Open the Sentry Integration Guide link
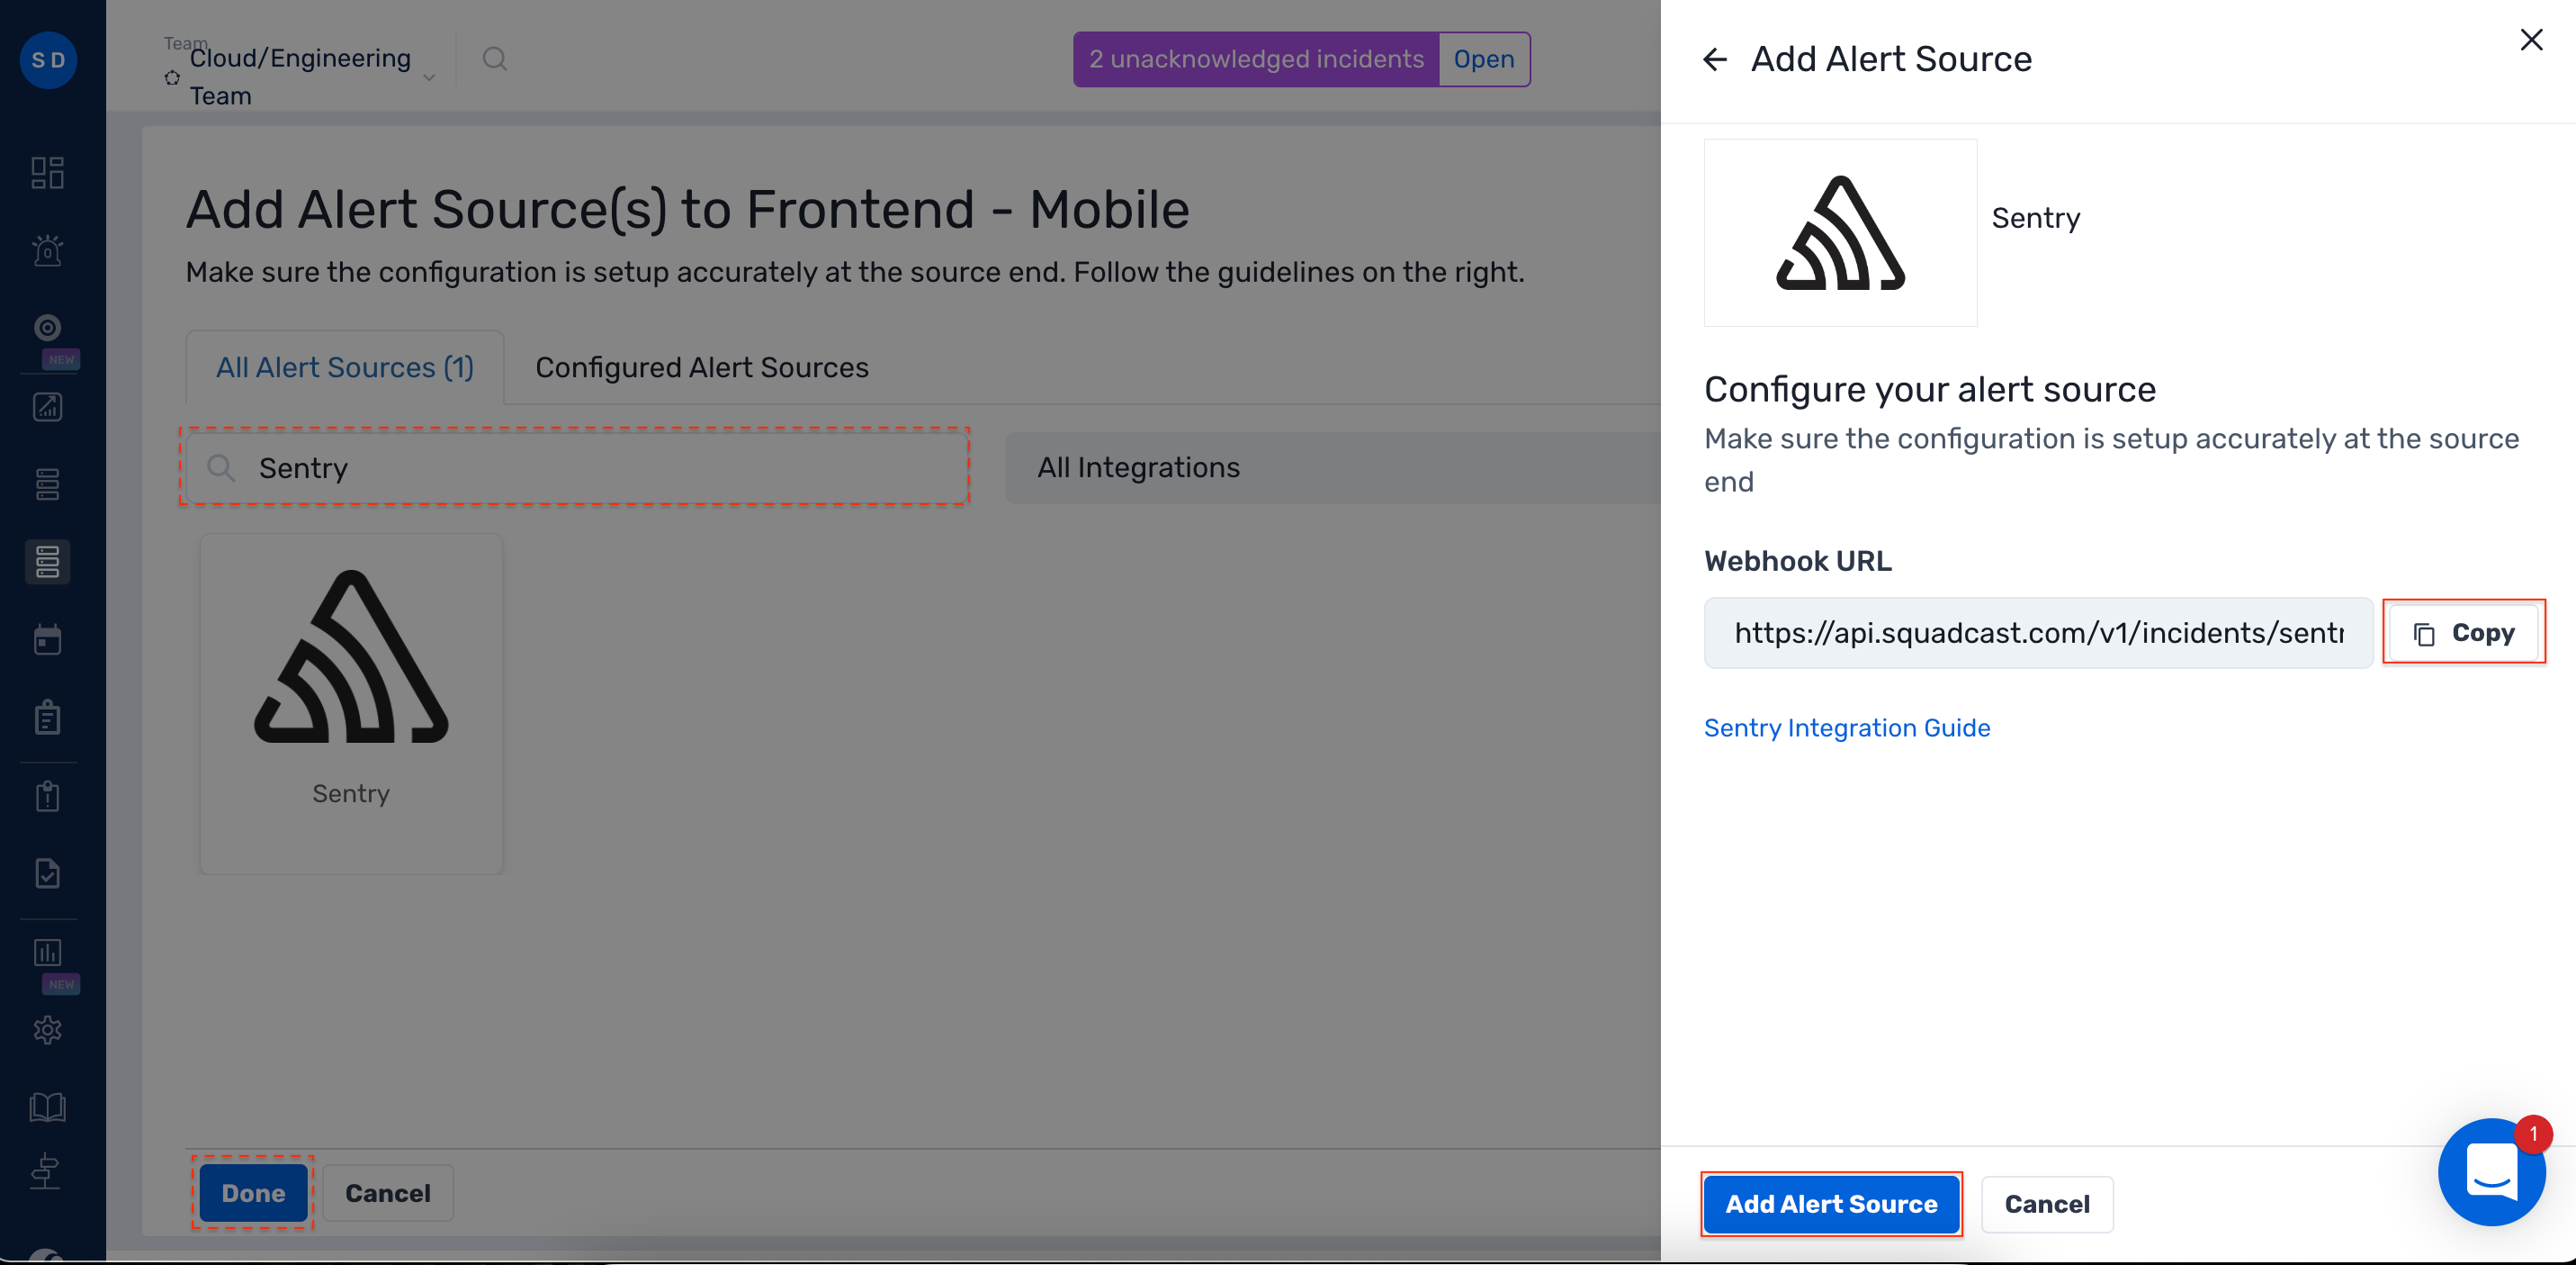 1846,727
